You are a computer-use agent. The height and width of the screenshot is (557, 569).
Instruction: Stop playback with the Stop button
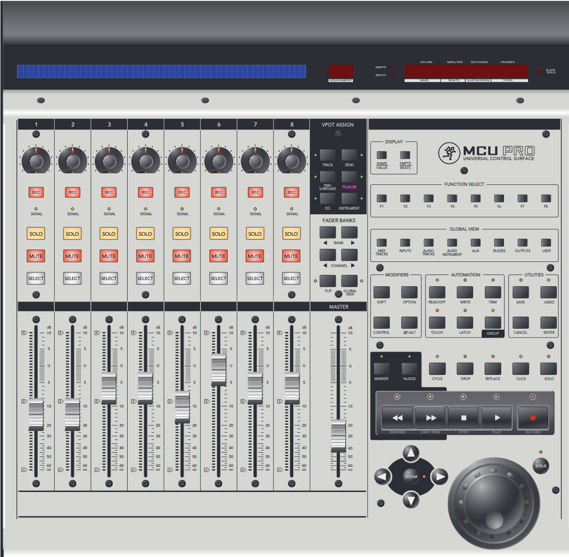[x=463, y=418]
